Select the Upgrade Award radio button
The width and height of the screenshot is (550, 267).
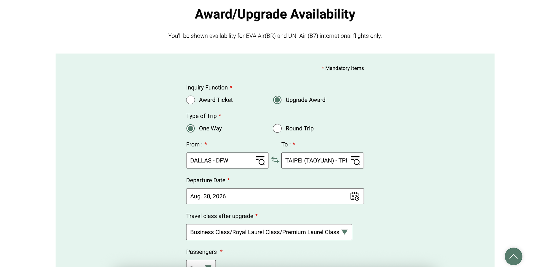tap(277, 100)
